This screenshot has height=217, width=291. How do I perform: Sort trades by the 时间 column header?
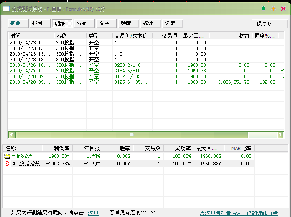pyautogui.click(x=30, y=36)
